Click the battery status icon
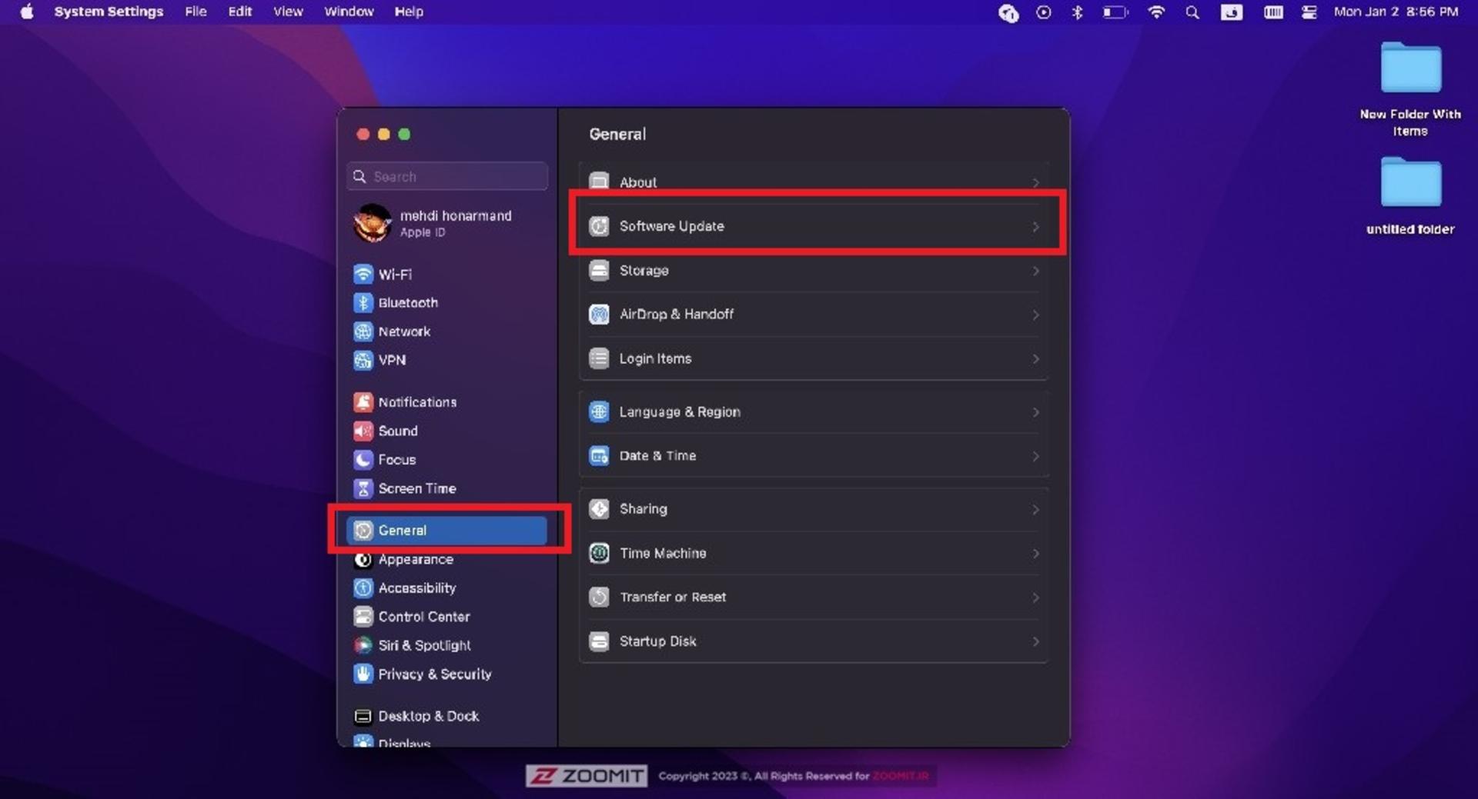This screenshot has width=1478, height=799. click(1115, 12)
